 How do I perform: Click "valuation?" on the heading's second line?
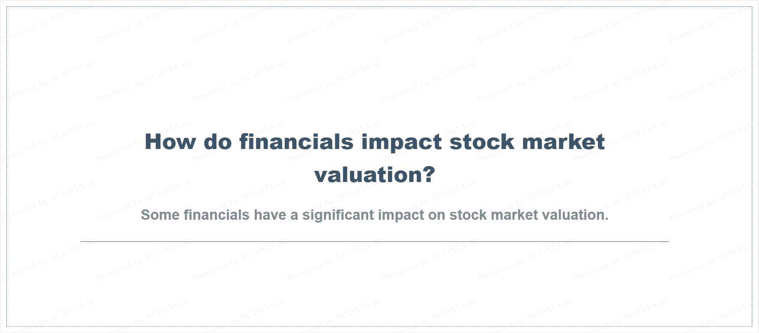coord(374,175)
